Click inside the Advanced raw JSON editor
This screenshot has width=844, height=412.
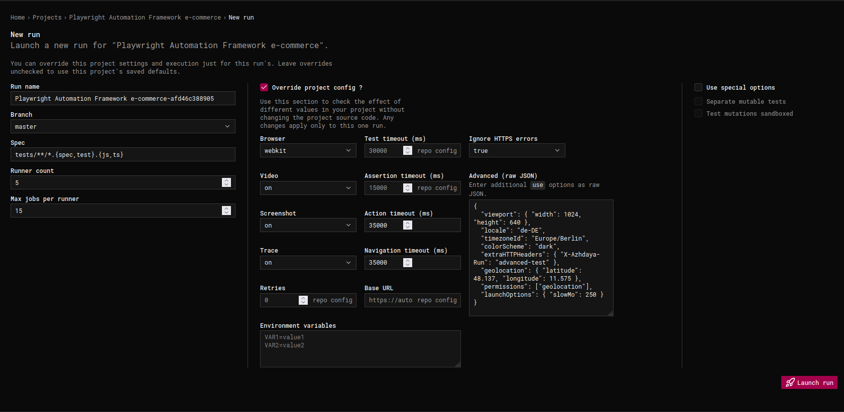(541, 258)
